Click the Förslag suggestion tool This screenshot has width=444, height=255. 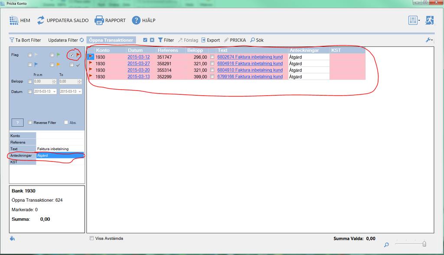188,40
